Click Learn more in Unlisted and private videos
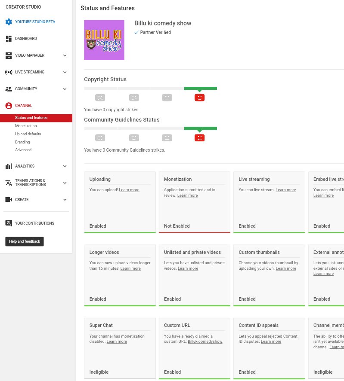The width and height of the screenshot is (344, 381). (x=188, y=268)
